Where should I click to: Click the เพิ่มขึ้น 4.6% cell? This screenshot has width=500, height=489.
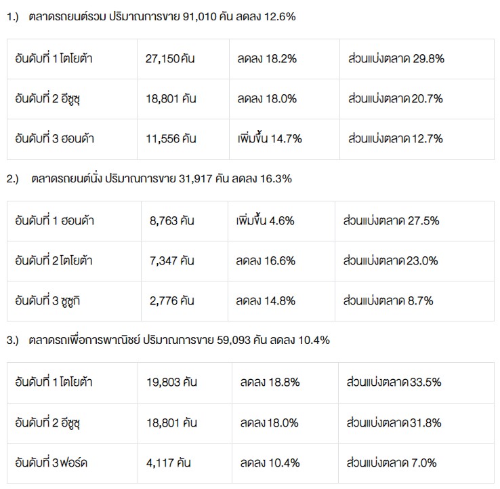coord(265,220)
